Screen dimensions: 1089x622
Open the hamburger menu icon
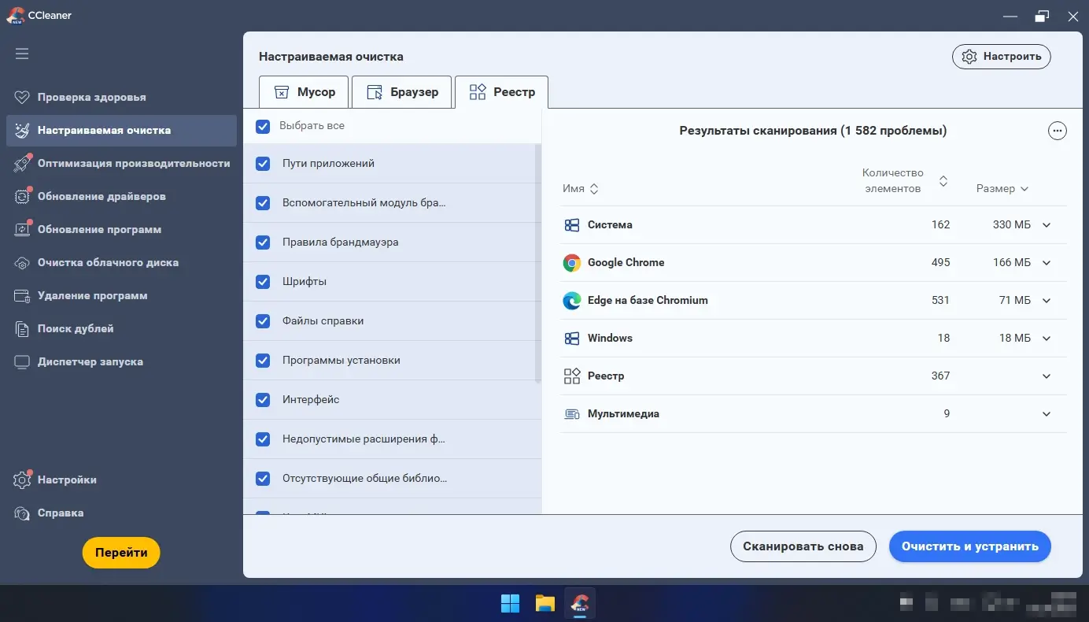22,54
